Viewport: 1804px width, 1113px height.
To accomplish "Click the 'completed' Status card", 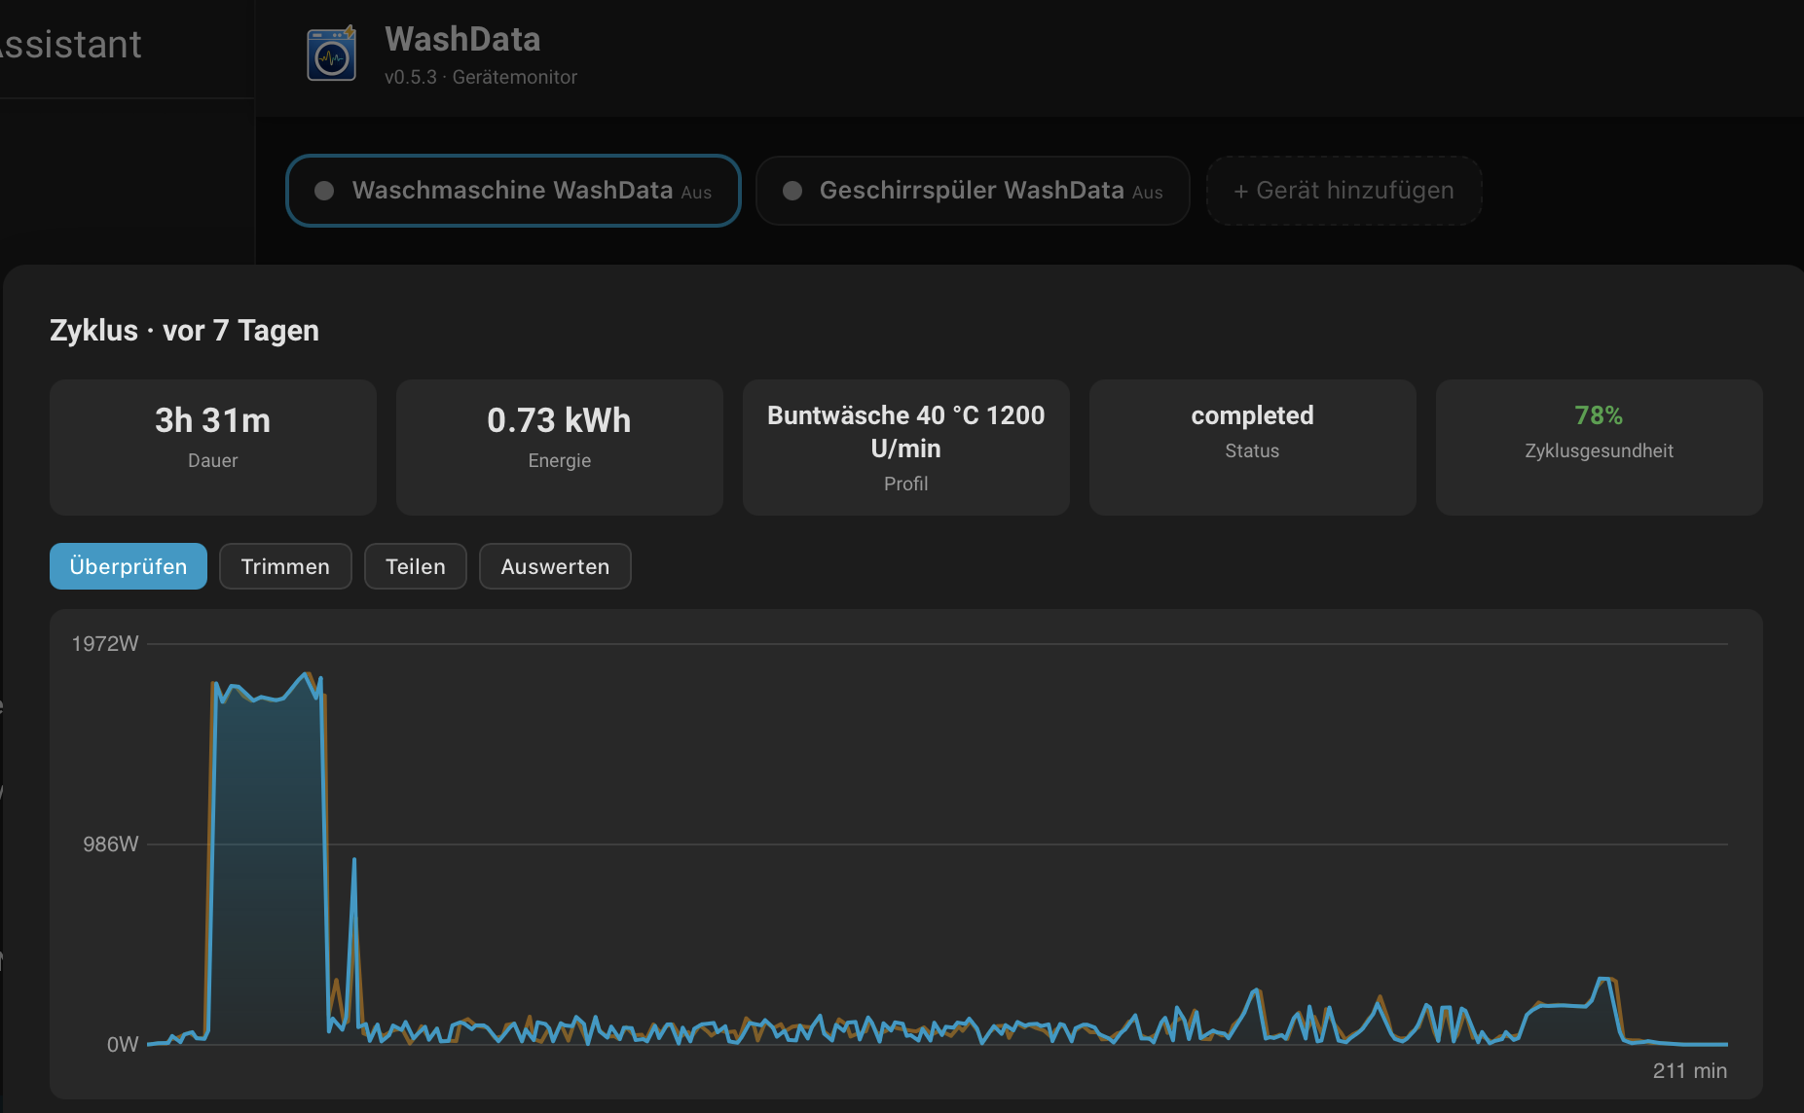I will coord(1253,448).
